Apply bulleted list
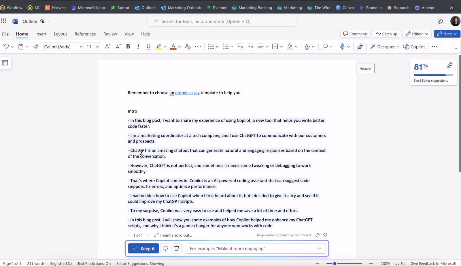This screenshot has height=266, width=461. point(211,46)
